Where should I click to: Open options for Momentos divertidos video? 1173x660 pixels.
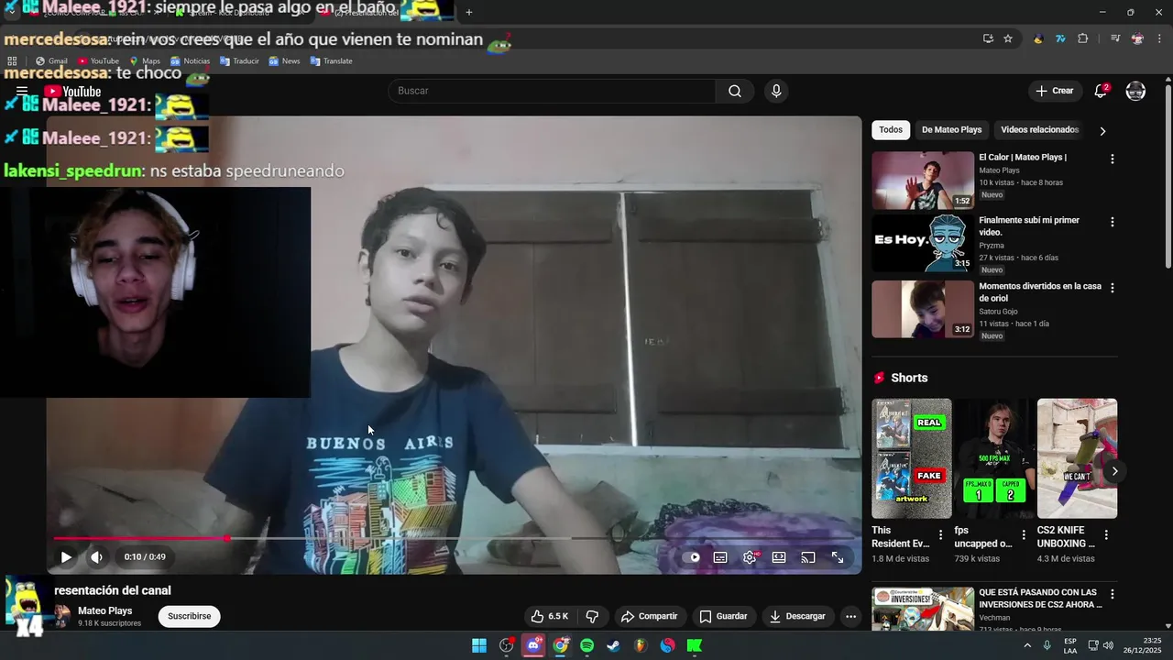tap(1113, 288)
